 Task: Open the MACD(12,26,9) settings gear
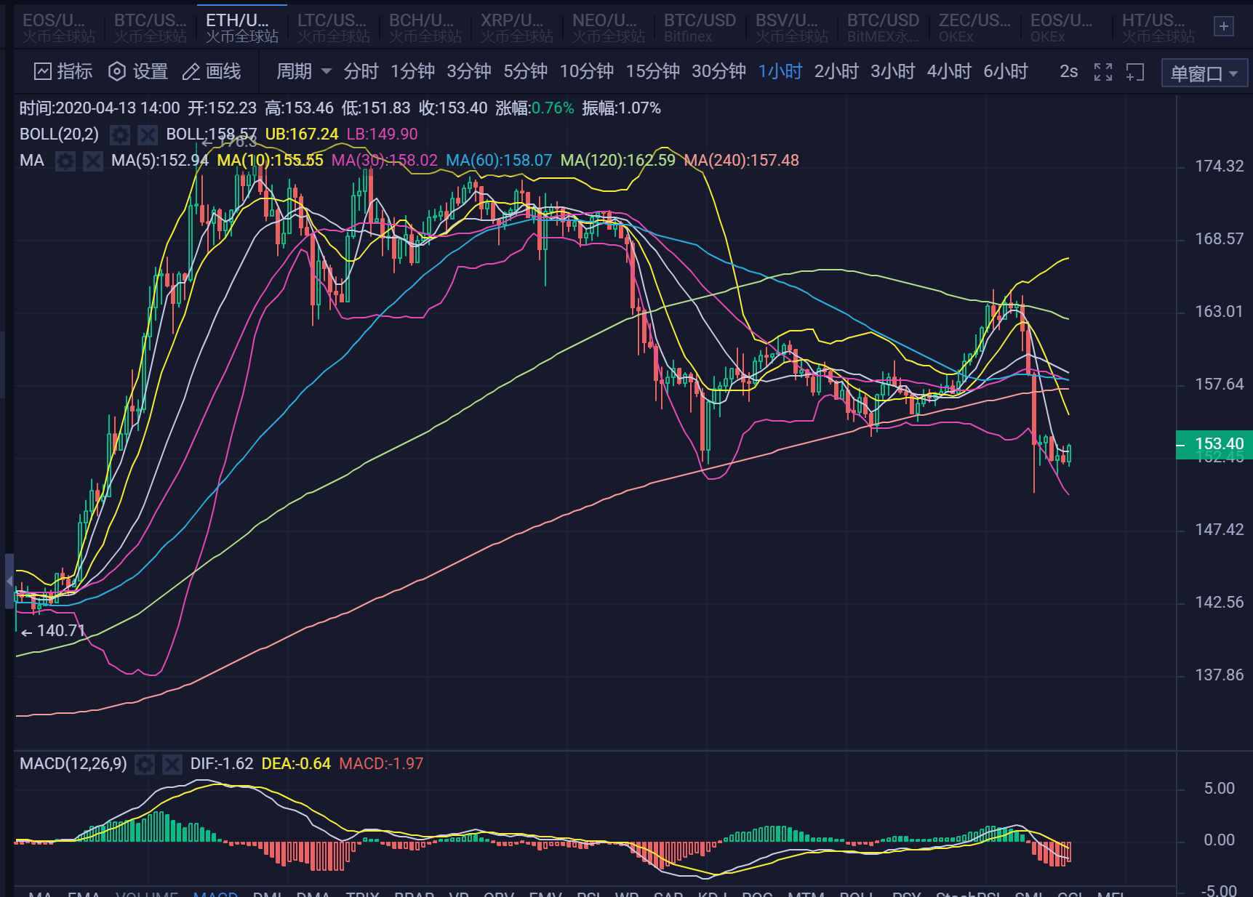(x=145, y=764)
